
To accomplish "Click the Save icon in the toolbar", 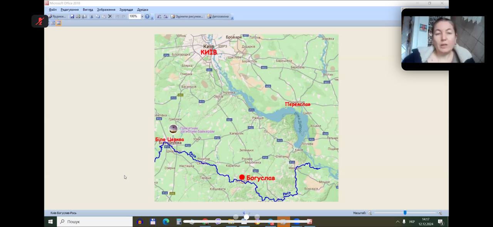I will point(72,17).
